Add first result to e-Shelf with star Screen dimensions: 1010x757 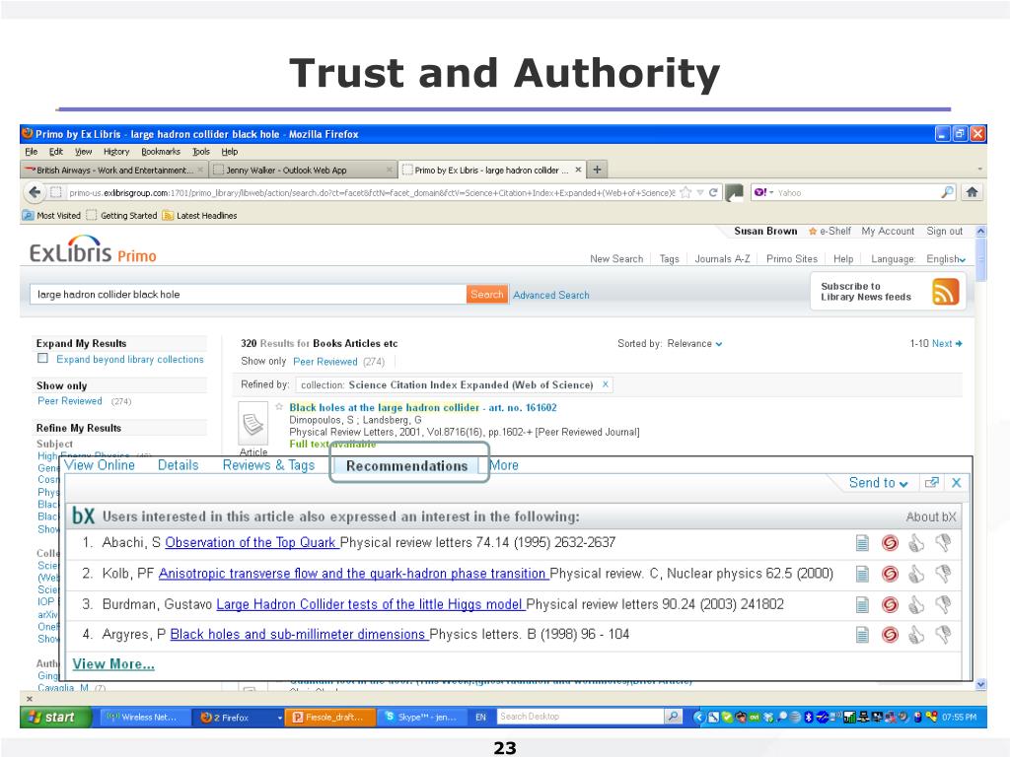point(279,407)
